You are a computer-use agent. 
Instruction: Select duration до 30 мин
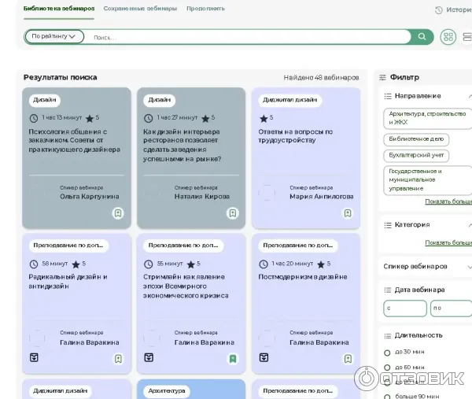(387, 353)
